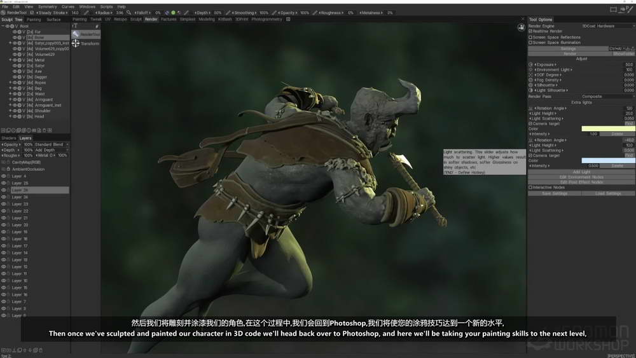Click the RenderTool icon in the top toolbar
The width and height of the screenshot is (636, 358).
(3, 13)
